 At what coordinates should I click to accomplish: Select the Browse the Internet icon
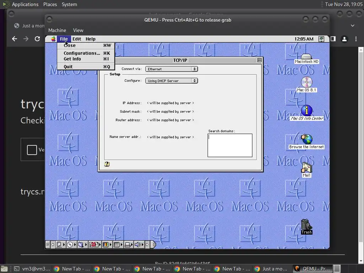click(x=306, y=141)
